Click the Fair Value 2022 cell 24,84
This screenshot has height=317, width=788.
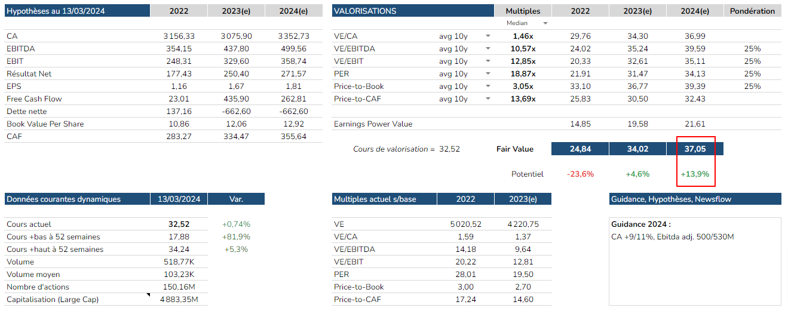tap(579, 149)
